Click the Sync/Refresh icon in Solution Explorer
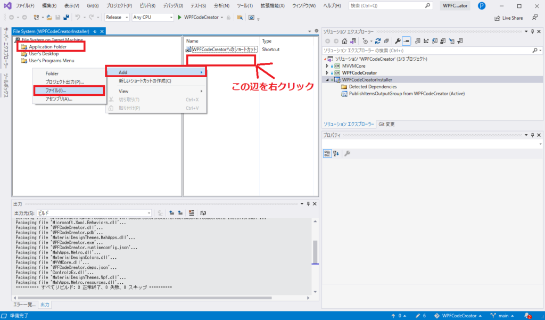Image resolution: width=545 pixels, height=320 pixels. pyautogui.click(x=378, y=41)
